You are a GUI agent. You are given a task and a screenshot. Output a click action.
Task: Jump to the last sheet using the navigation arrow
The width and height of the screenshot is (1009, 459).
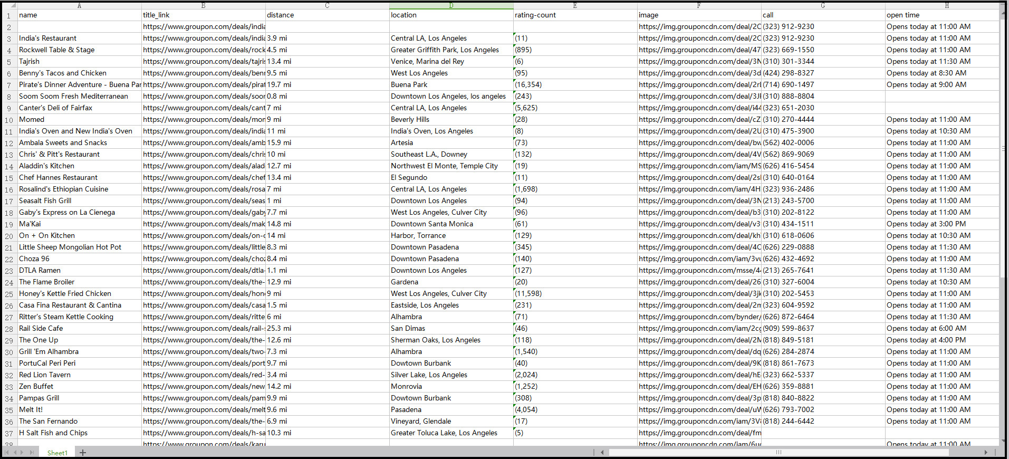pyautogui.click(x=32, y=452)
